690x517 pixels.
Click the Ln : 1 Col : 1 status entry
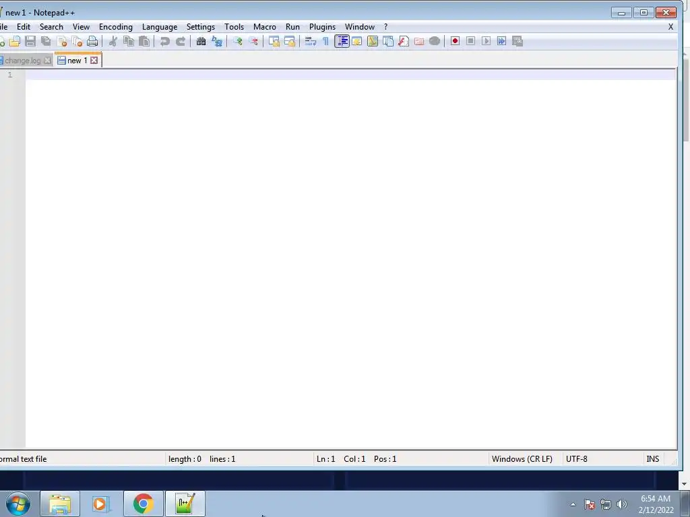pyautogui.click(x=356, y=459)
